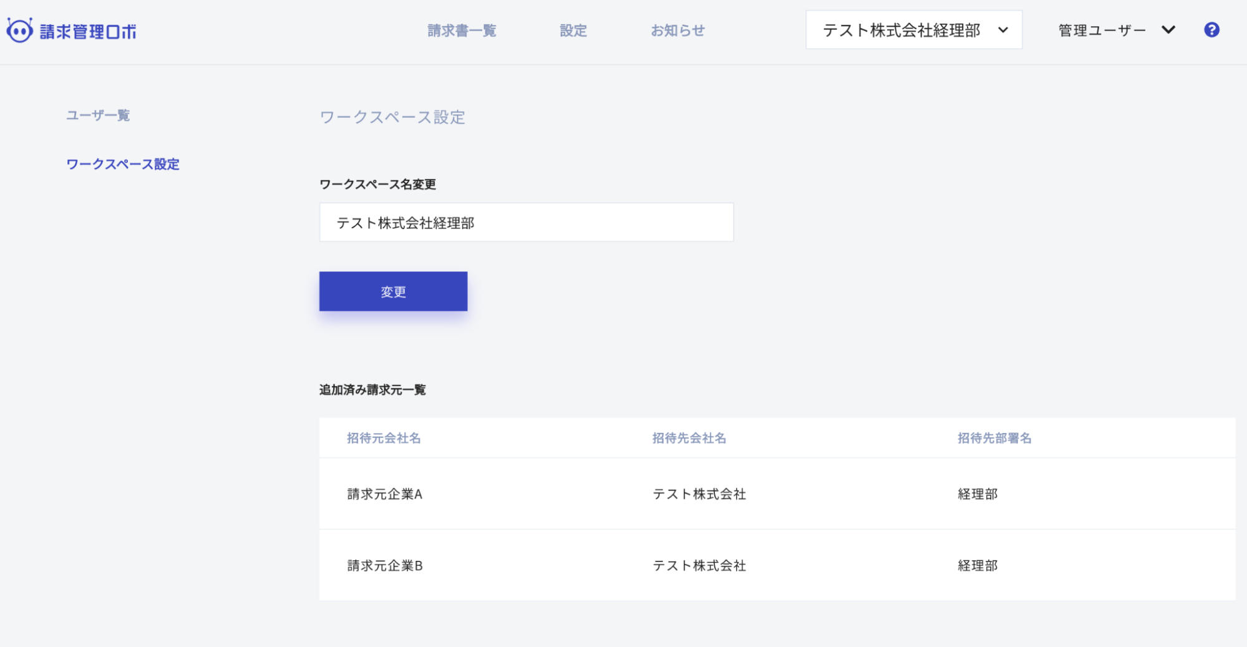The height and width of the screenshot is (647, 1247).
Task: Click the 招待元会社名 column header
Action: click(384, 438)
